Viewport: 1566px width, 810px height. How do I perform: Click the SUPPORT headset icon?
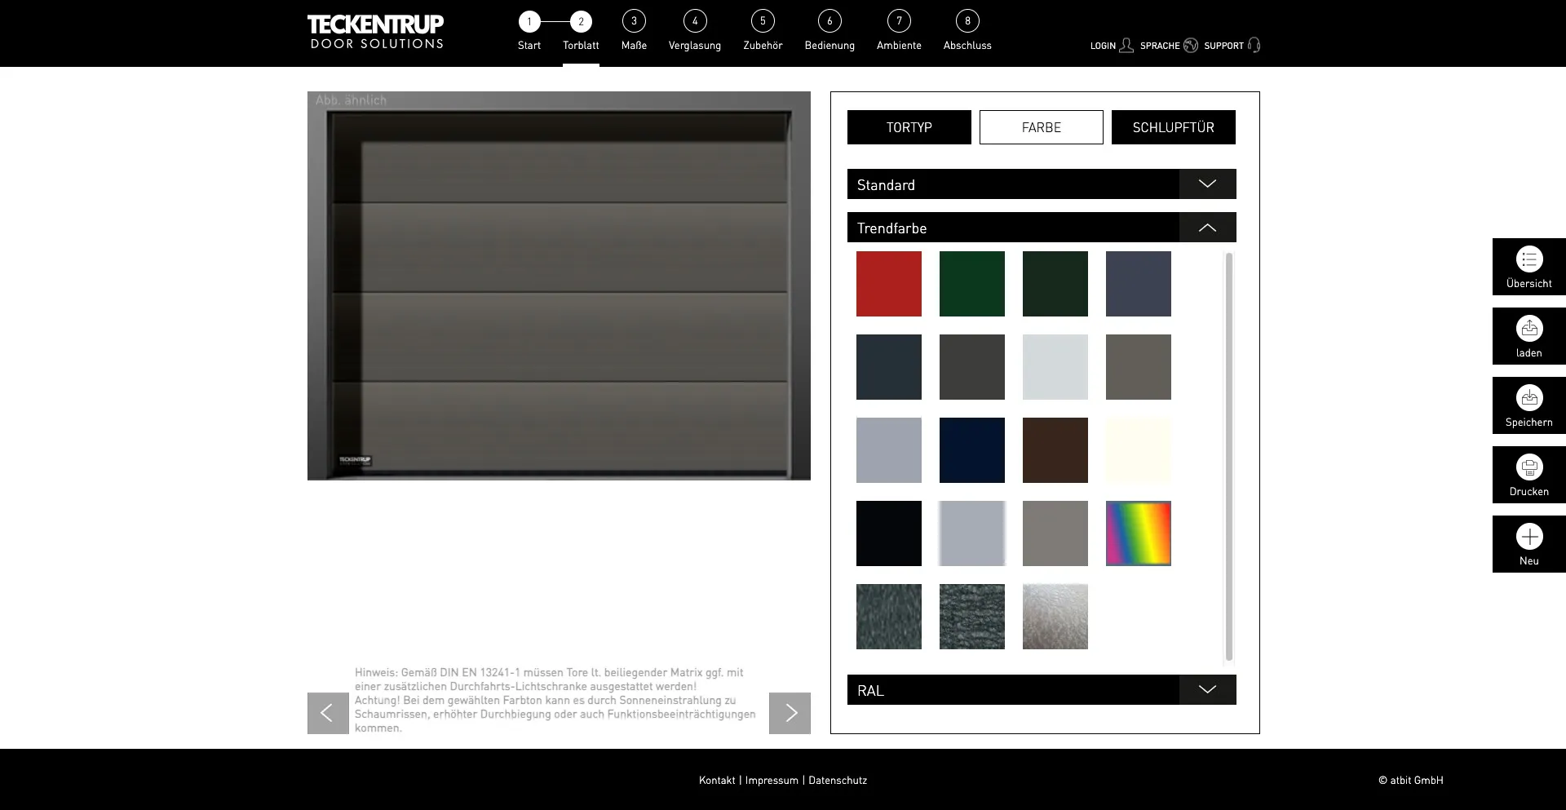tap(1254, 46)
